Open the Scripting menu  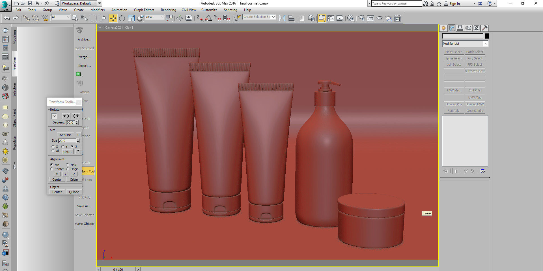point(230,10)
